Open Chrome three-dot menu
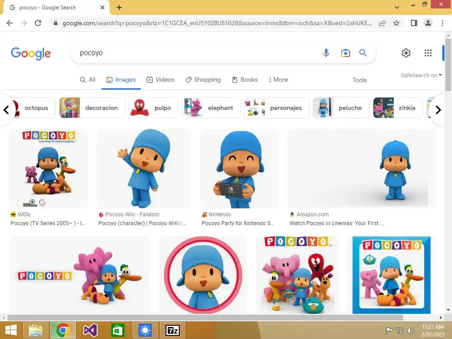This screenshot has height=339, width=452. point(442,23)
